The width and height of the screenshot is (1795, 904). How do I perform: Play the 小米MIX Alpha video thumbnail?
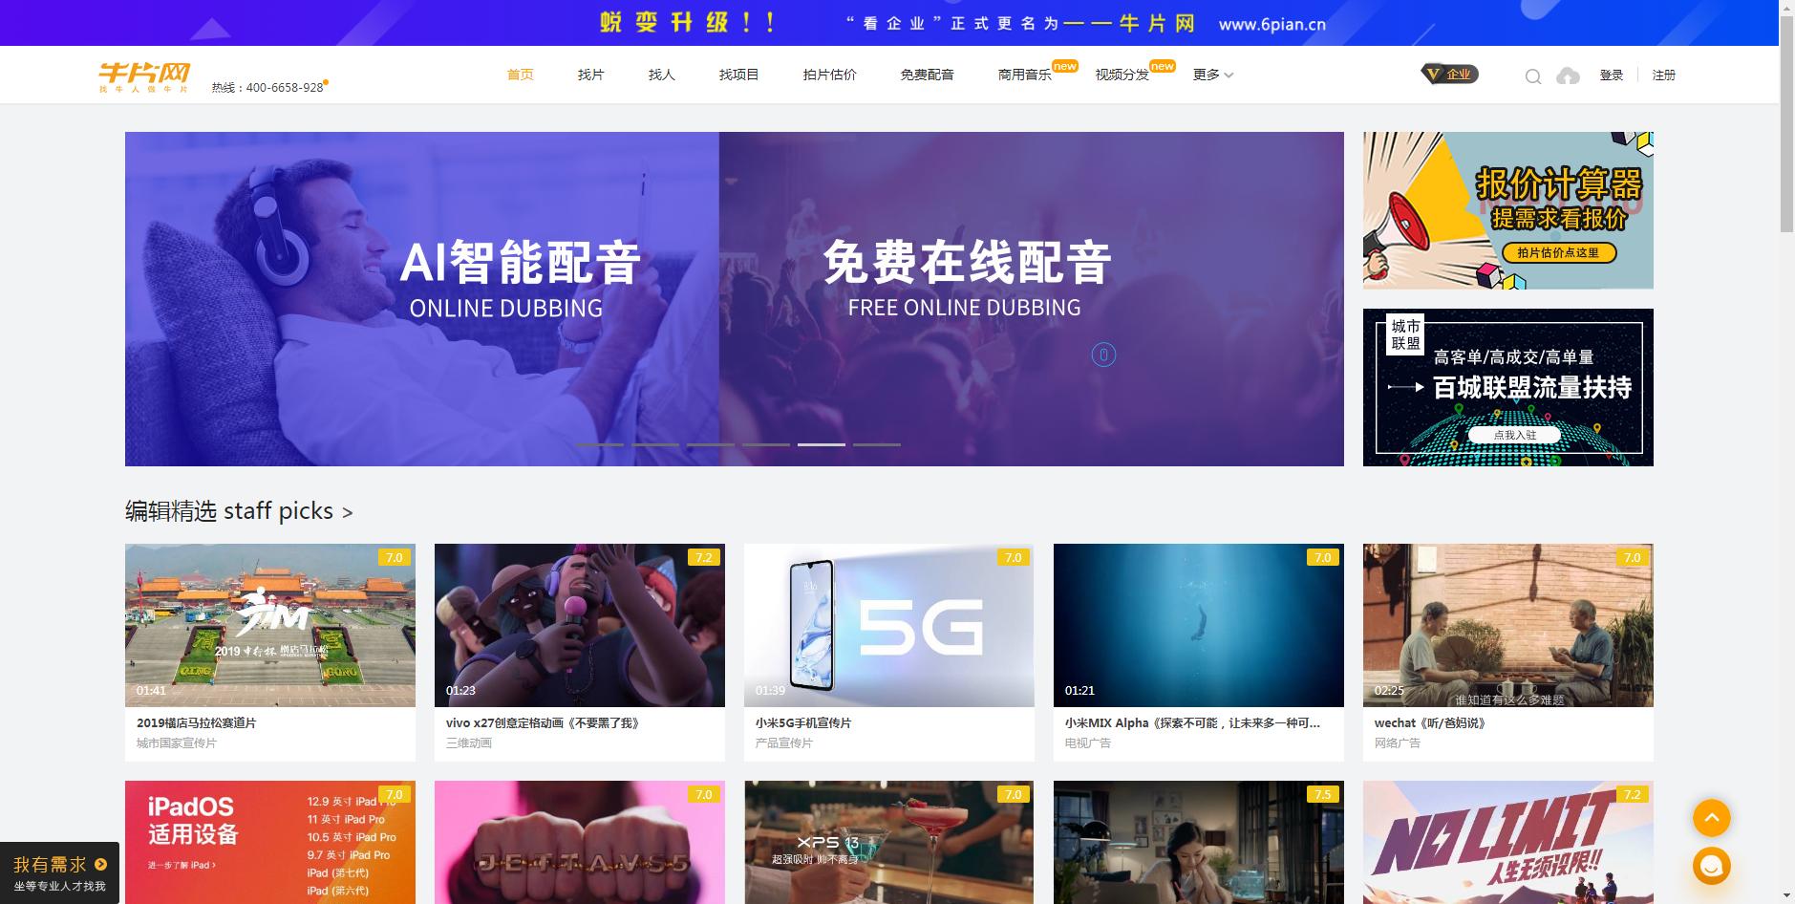pos(1199,625)
